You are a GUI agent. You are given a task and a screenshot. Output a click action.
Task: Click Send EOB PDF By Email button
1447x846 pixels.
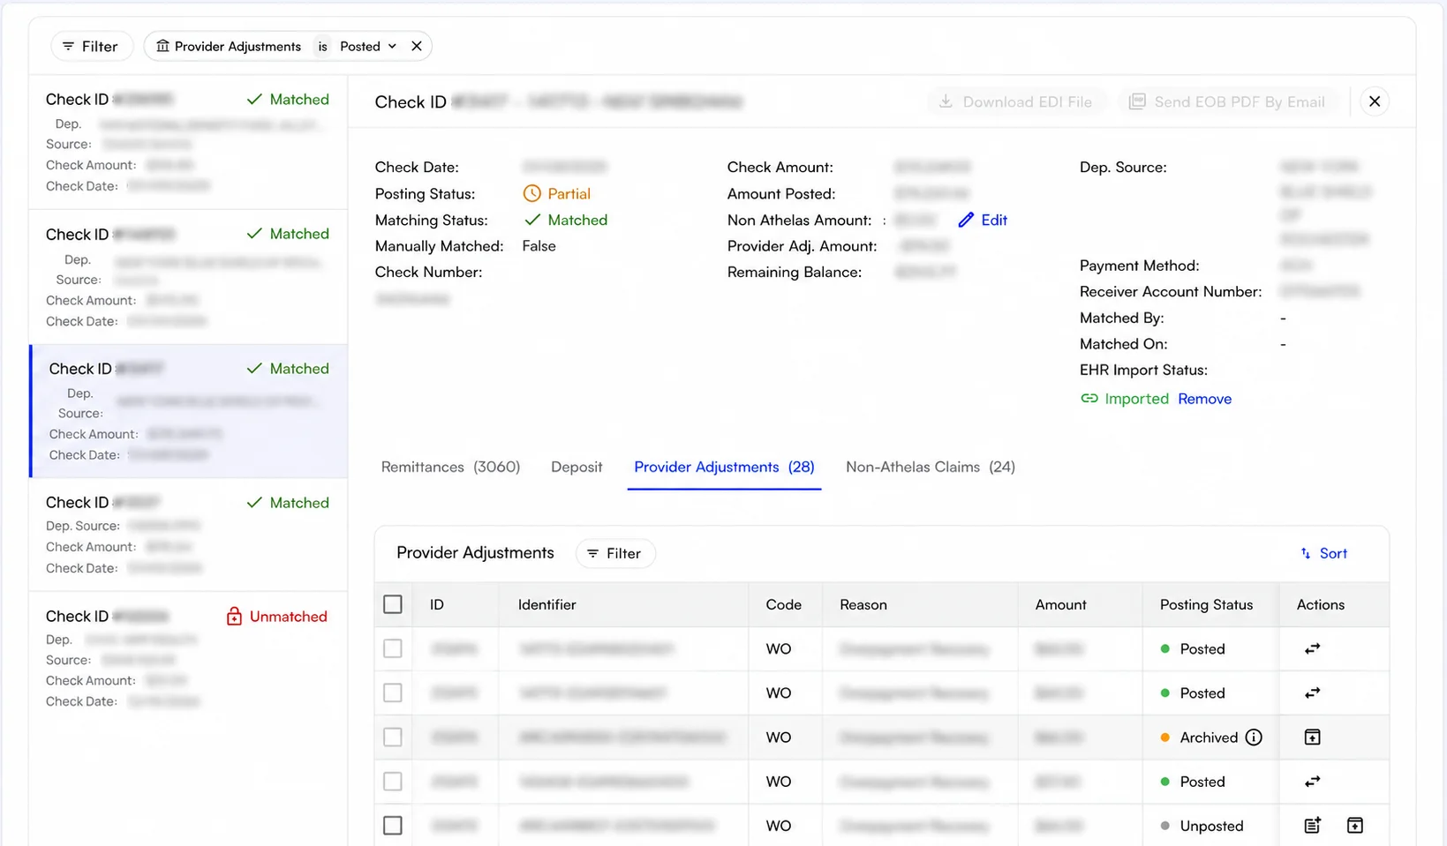click(x=1228, y=101)
